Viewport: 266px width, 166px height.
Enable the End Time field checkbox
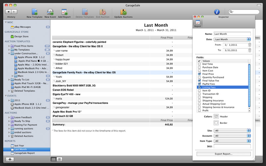199,64
